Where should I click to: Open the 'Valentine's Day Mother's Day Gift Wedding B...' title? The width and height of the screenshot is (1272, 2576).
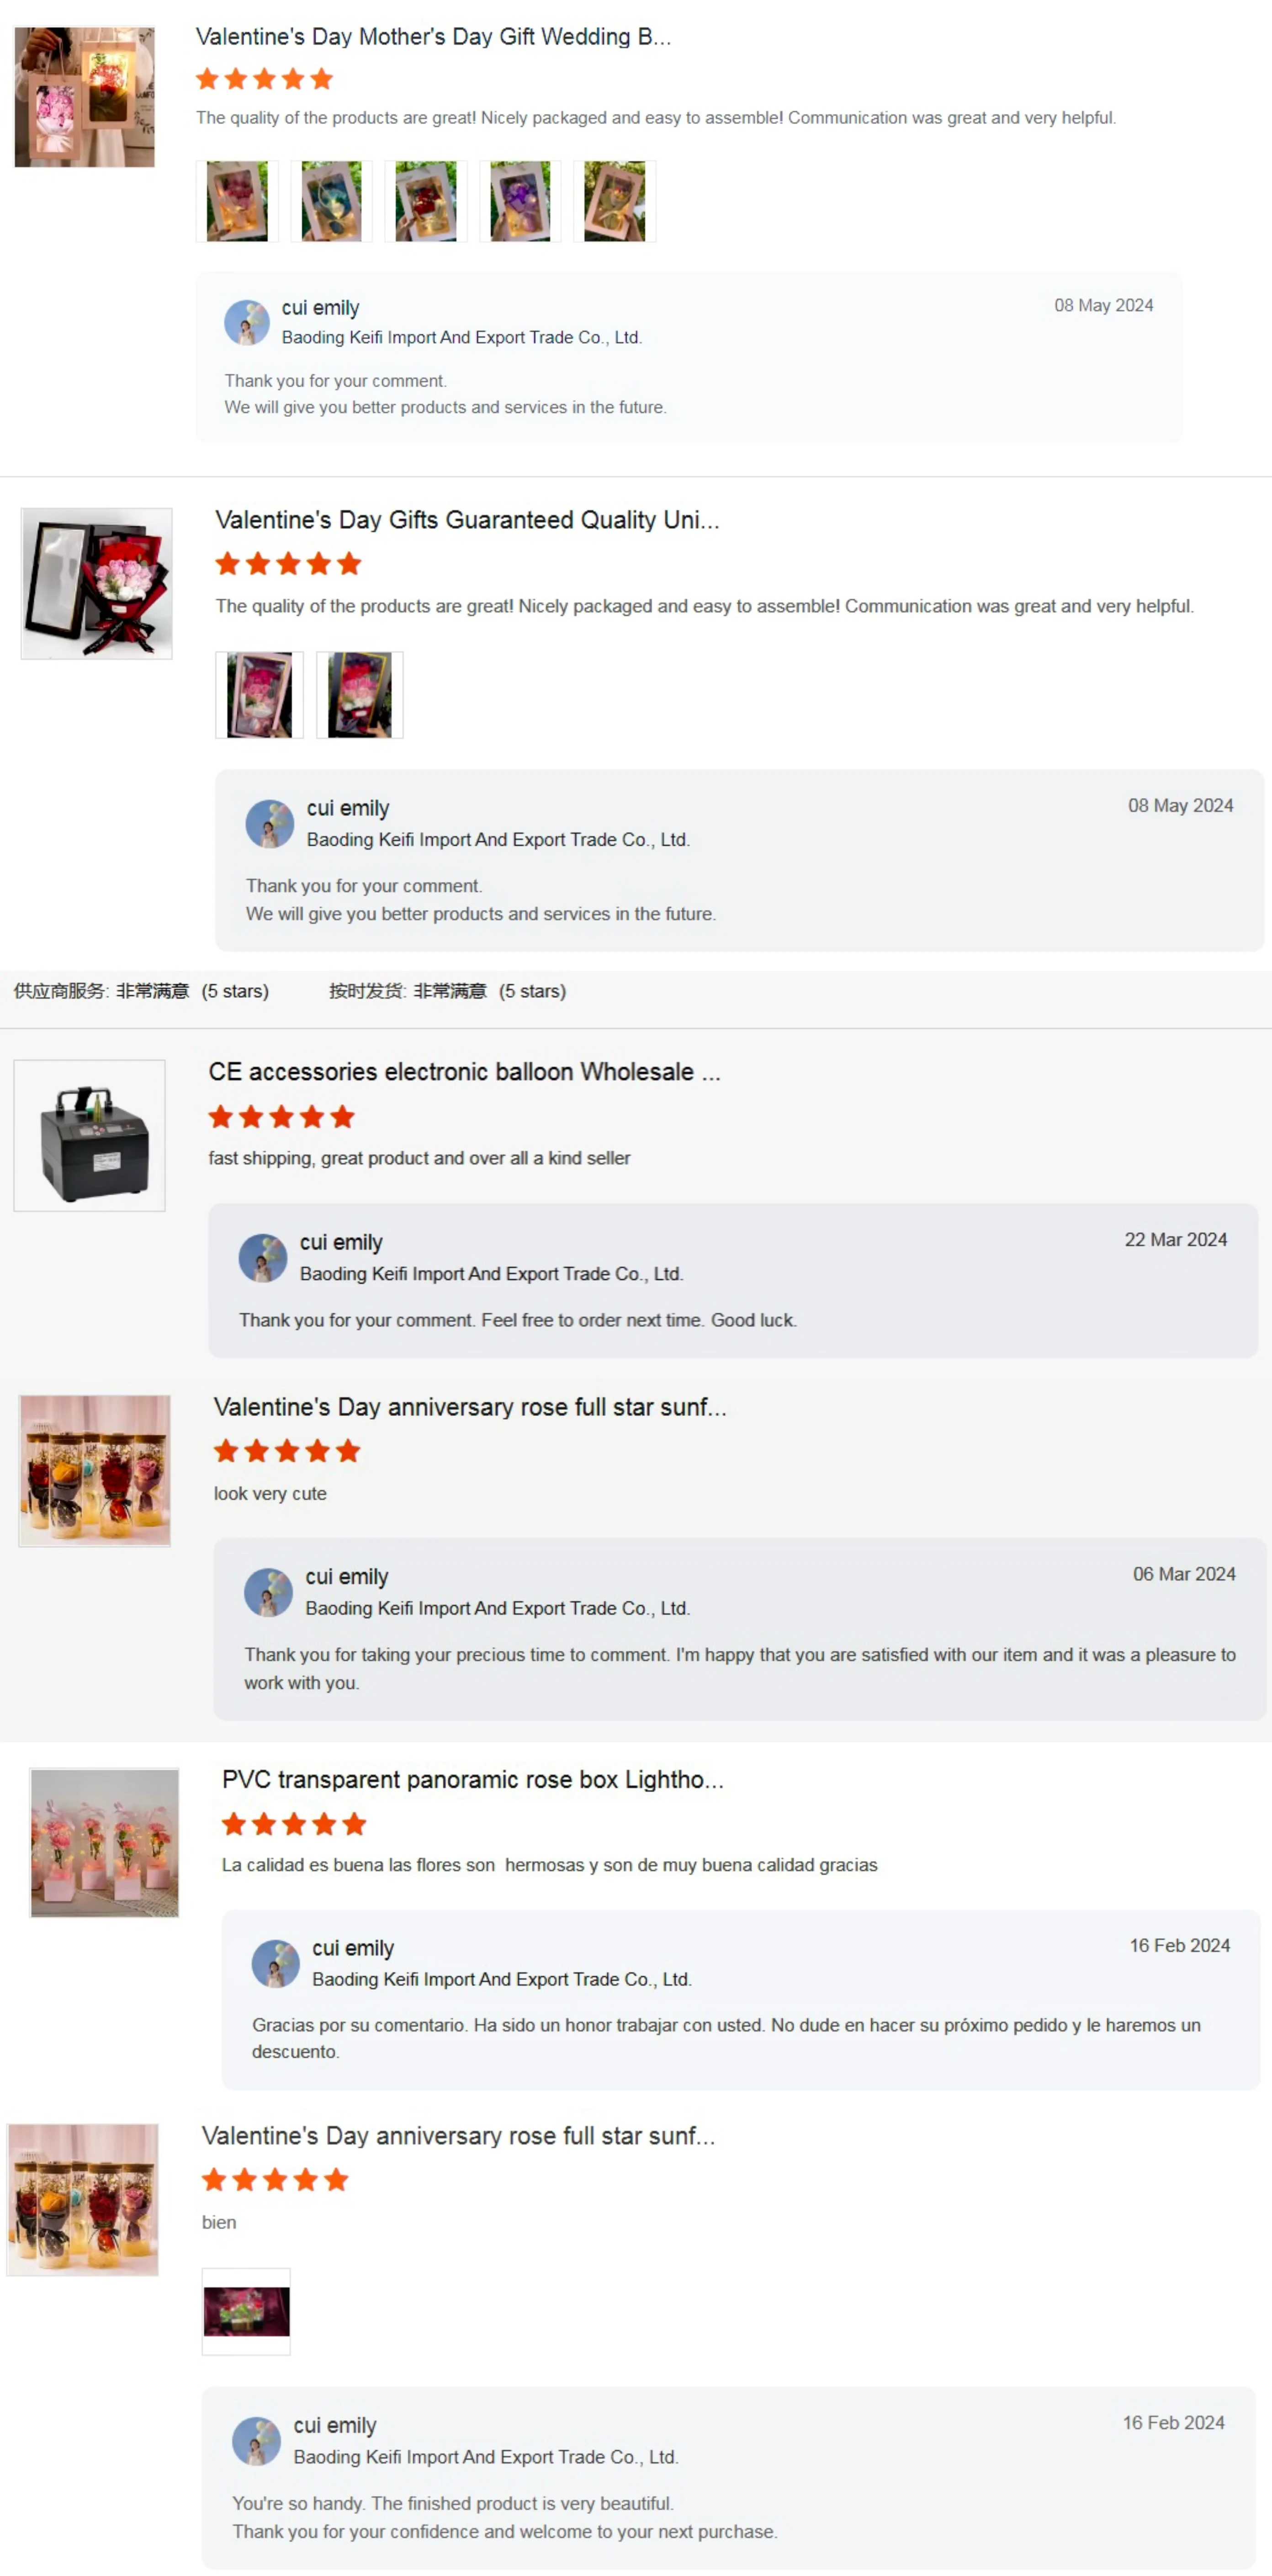(x=433, y=37)
